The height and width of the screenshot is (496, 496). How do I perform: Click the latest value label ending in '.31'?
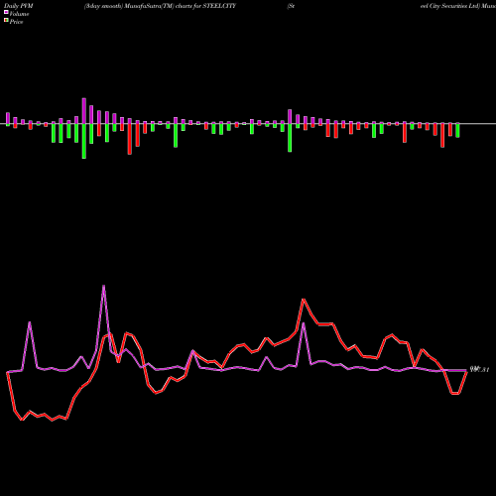[x=479, y=370]
